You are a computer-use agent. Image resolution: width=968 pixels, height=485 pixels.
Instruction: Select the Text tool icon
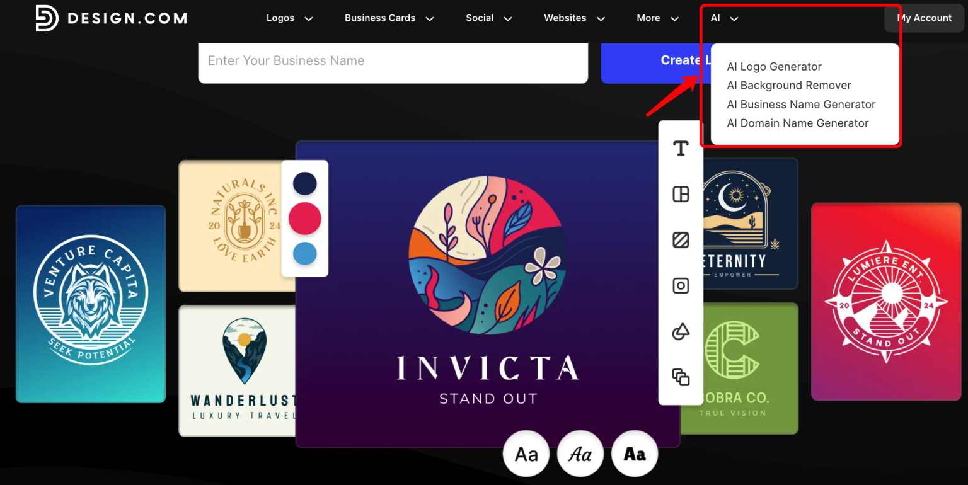pos(681,149)
